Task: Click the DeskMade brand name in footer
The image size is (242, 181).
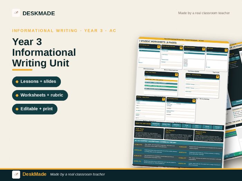Action: click(35, 174)
